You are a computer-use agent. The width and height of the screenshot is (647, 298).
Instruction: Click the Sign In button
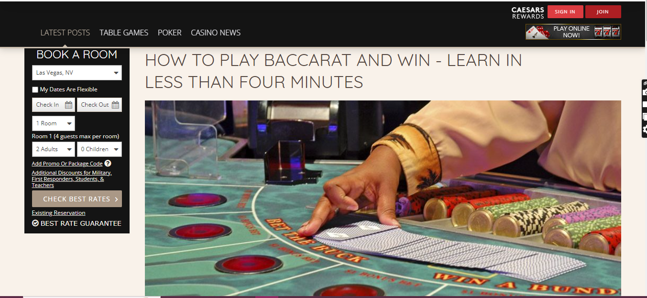pos(565,12)
